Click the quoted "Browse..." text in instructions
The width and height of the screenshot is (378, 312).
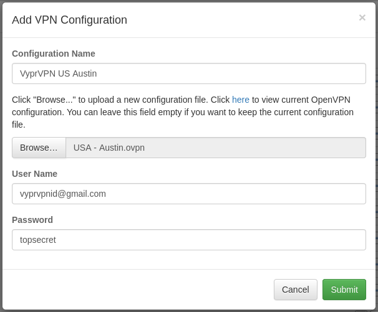pos(55,100)
